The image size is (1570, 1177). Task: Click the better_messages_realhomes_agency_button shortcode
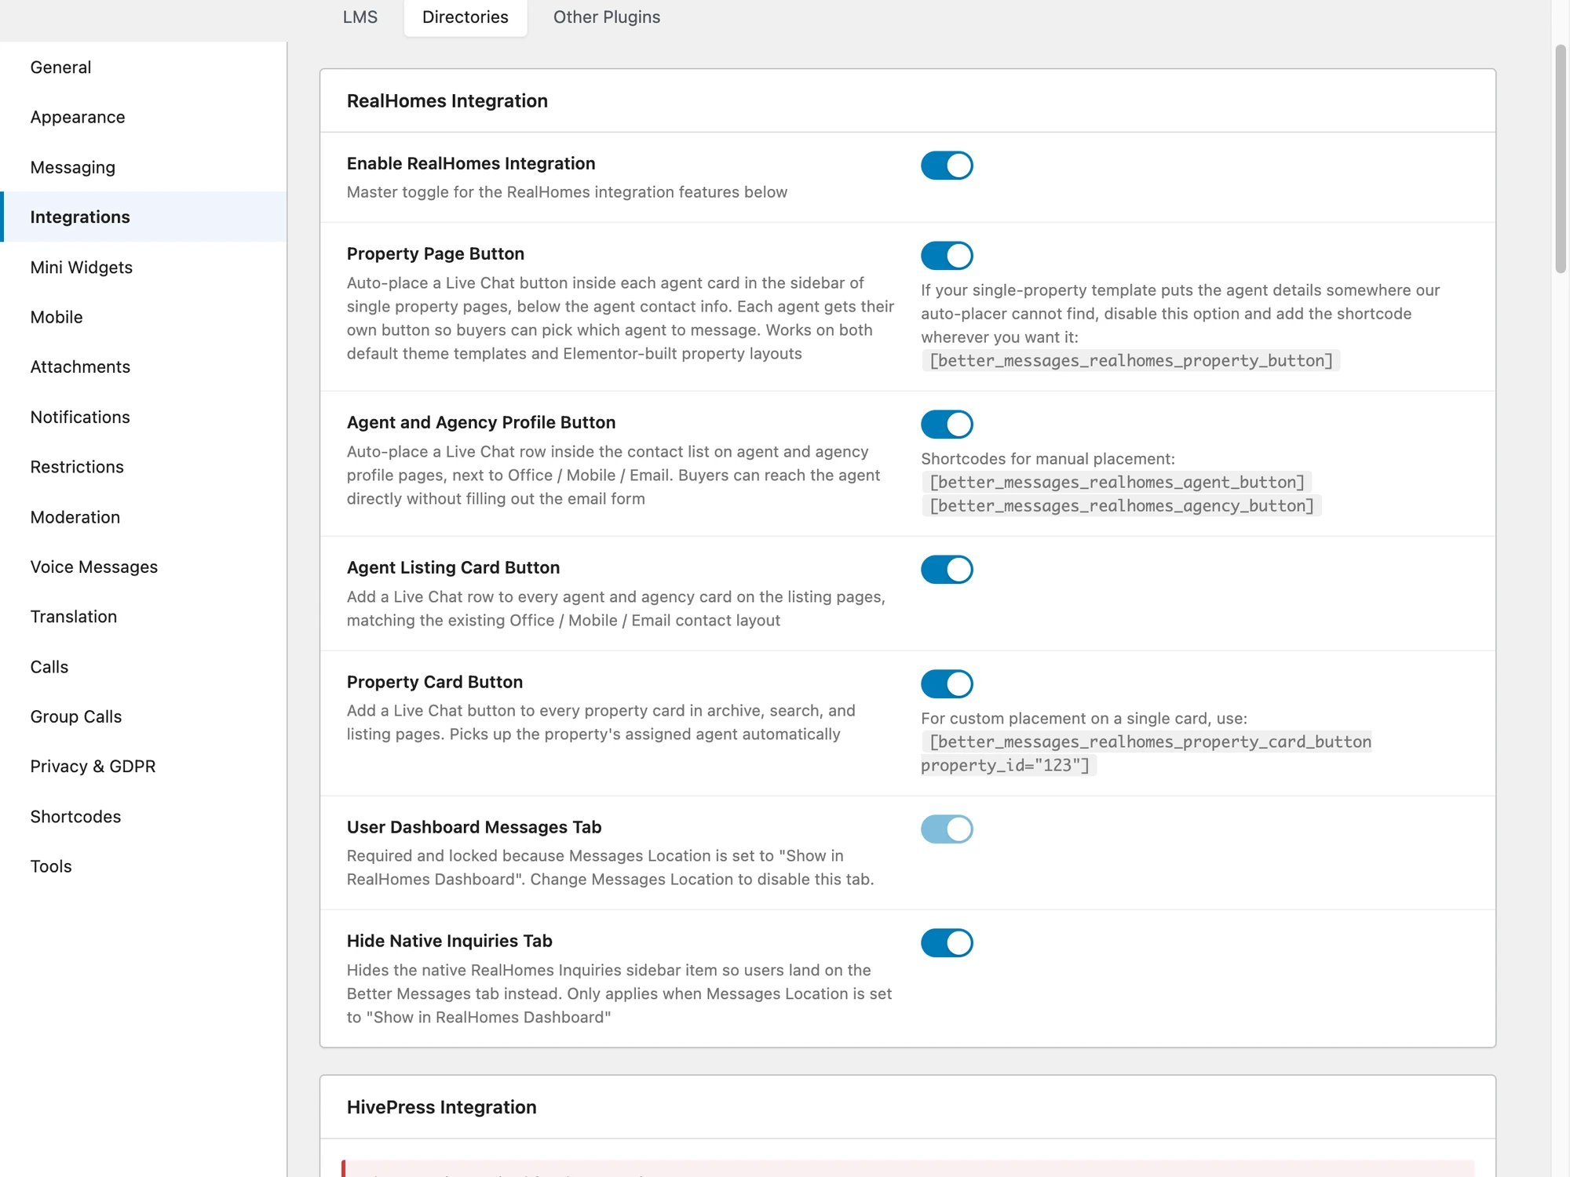pos(1121,506)
